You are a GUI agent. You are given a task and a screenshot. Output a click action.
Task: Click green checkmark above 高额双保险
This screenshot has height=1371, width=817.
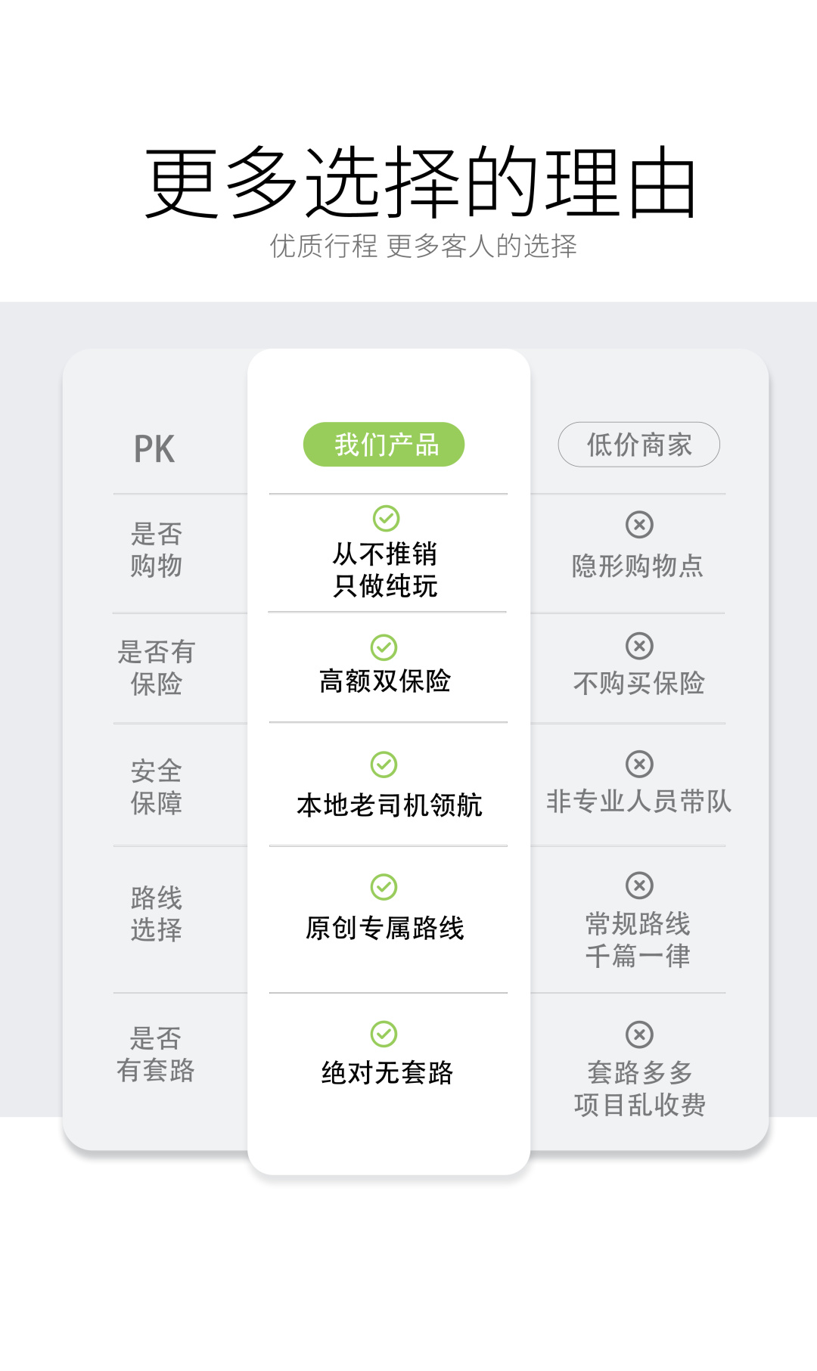(x=384, y=647)
